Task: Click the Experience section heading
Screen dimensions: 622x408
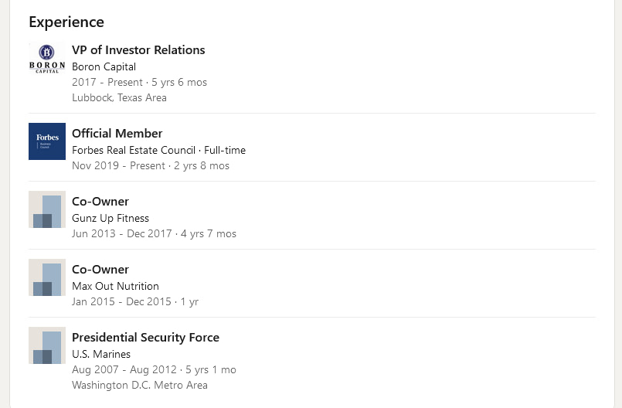Action: 66,22
